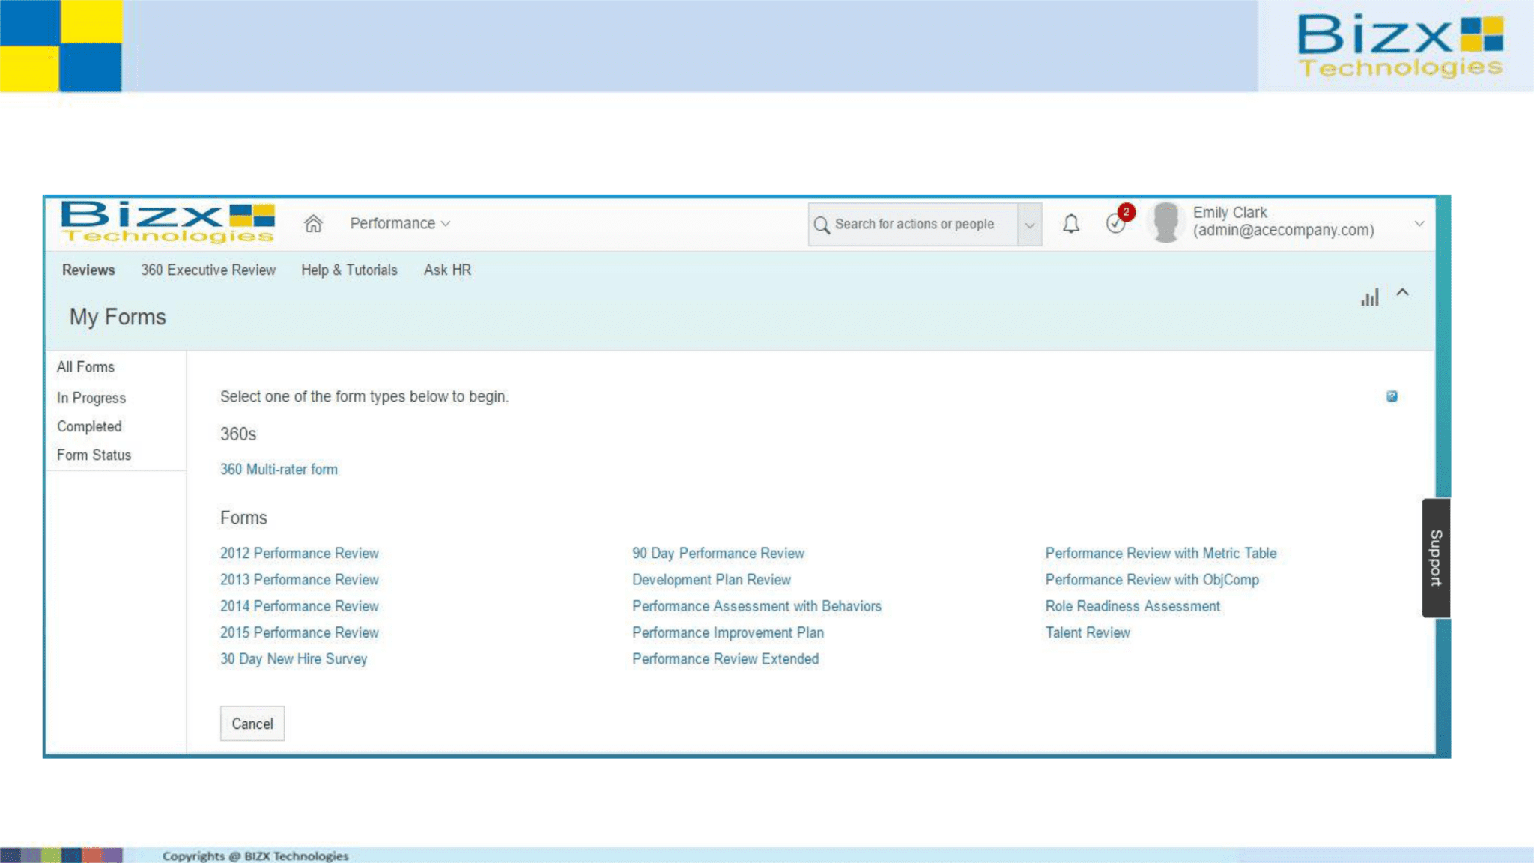
Task: Open the search box dropdown arrow
Action: pyautogui.click(x=1030, y=225)
